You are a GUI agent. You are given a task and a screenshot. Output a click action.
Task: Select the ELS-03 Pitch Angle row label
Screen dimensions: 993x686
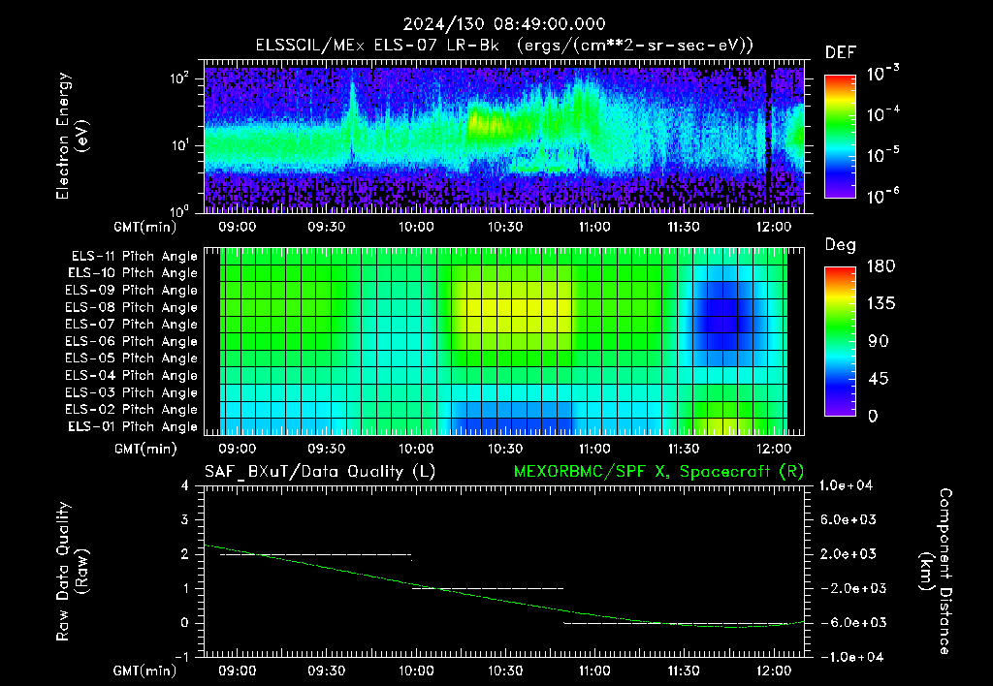pyautogui.click(x=131, y=392)
